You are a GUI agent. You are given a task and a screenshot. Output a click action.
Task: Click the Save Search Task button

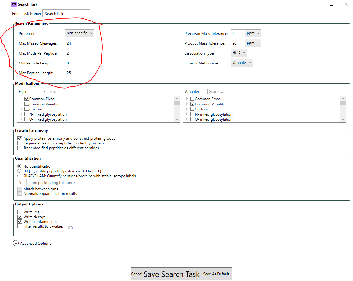point(172,274)
